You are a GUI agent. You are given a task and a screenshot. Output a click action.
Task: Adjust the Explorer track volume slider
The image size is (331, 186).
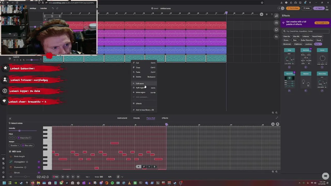click(32, 60)
